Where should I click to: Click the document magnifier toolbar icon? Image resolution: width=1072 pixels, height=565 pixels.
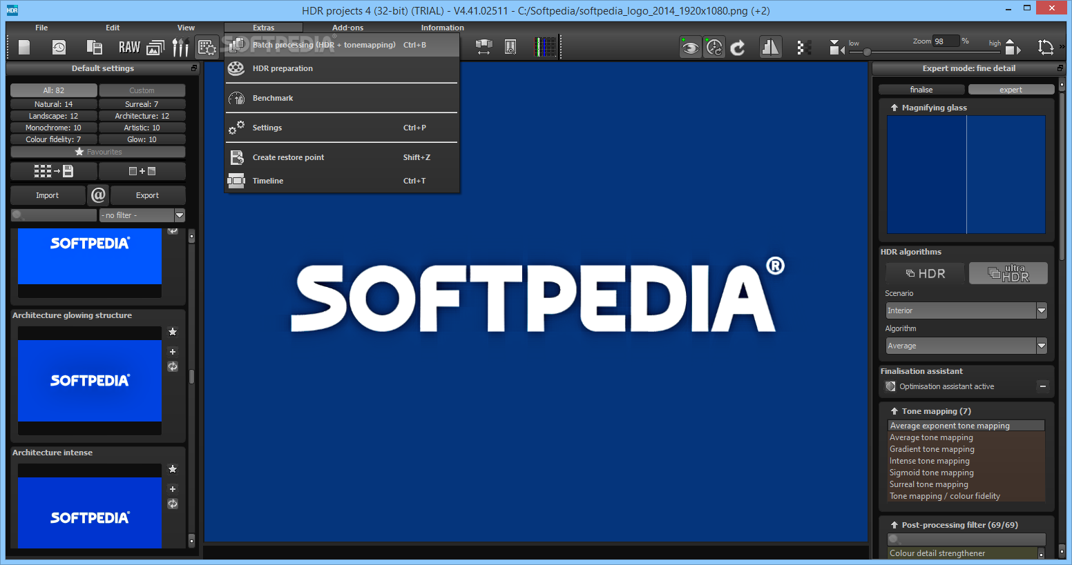510,47
